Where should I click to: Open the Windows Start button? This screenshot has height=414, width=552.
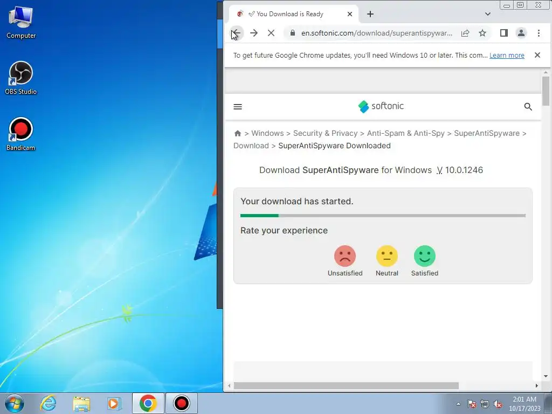point(15,403)
